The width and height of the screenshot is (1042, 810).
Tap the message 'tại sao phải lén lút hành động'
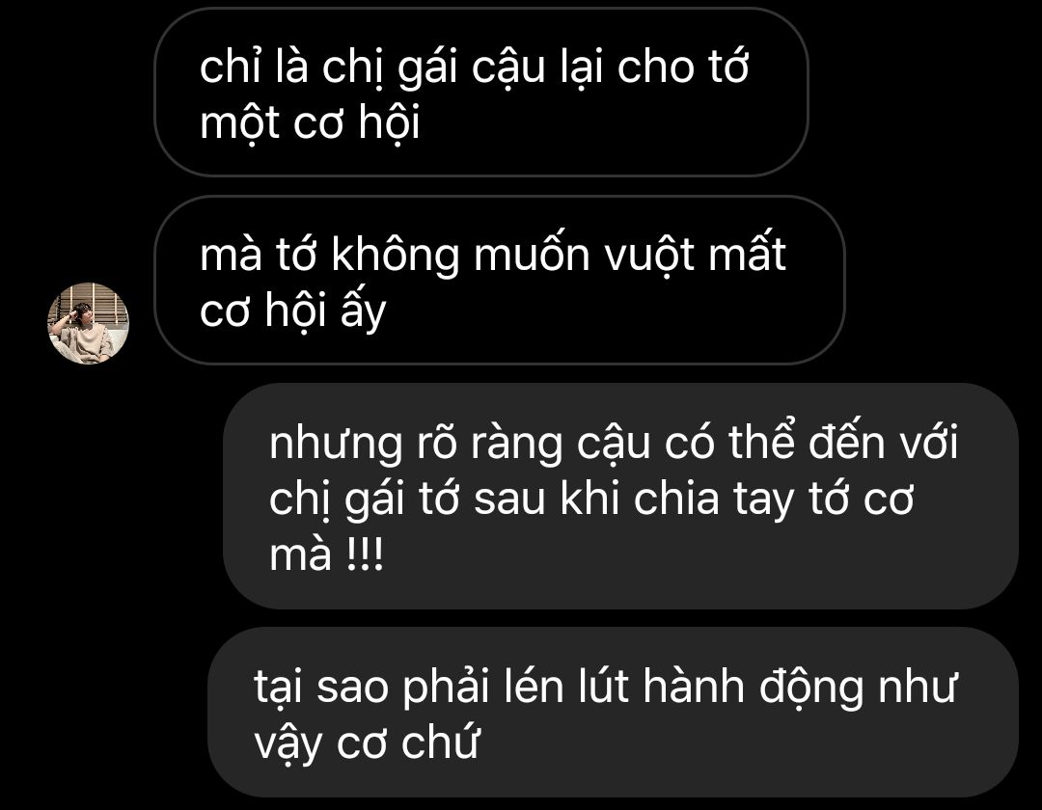tap(613, 713)
